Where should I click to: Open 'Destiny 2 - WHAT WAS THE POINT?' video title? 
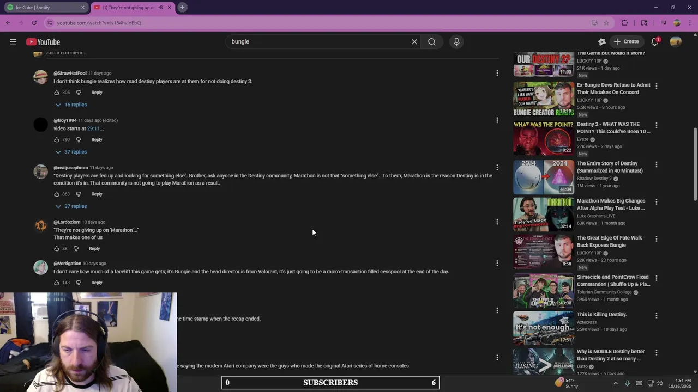613,128
